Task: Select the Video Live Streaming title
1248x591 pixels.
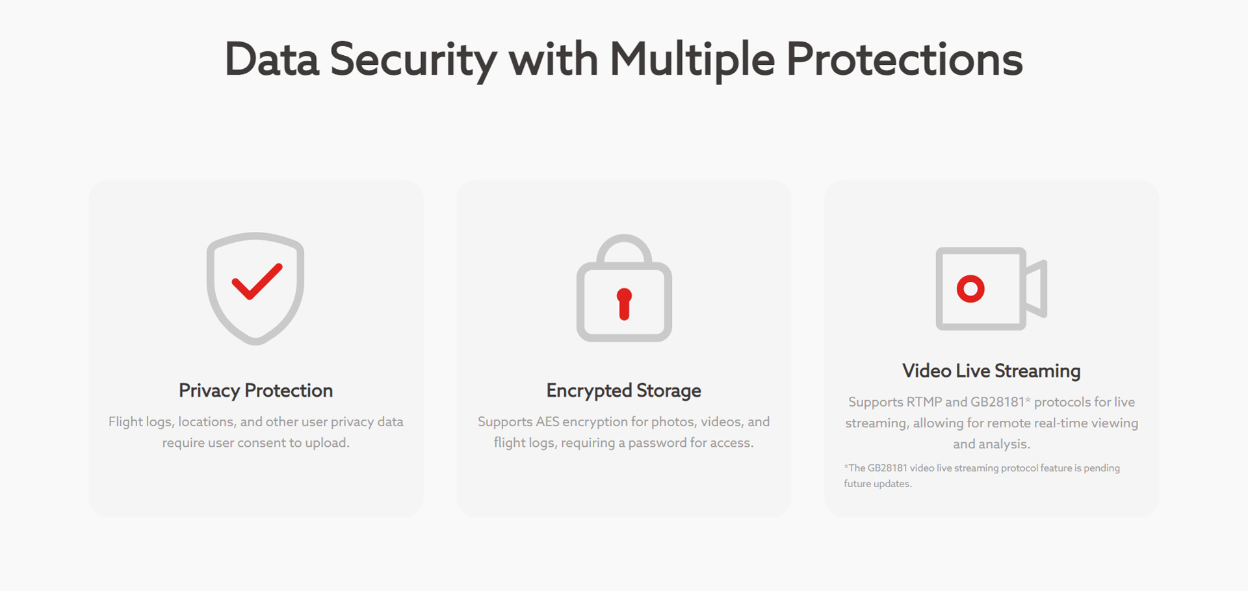Action: click(x=991, y=371)
